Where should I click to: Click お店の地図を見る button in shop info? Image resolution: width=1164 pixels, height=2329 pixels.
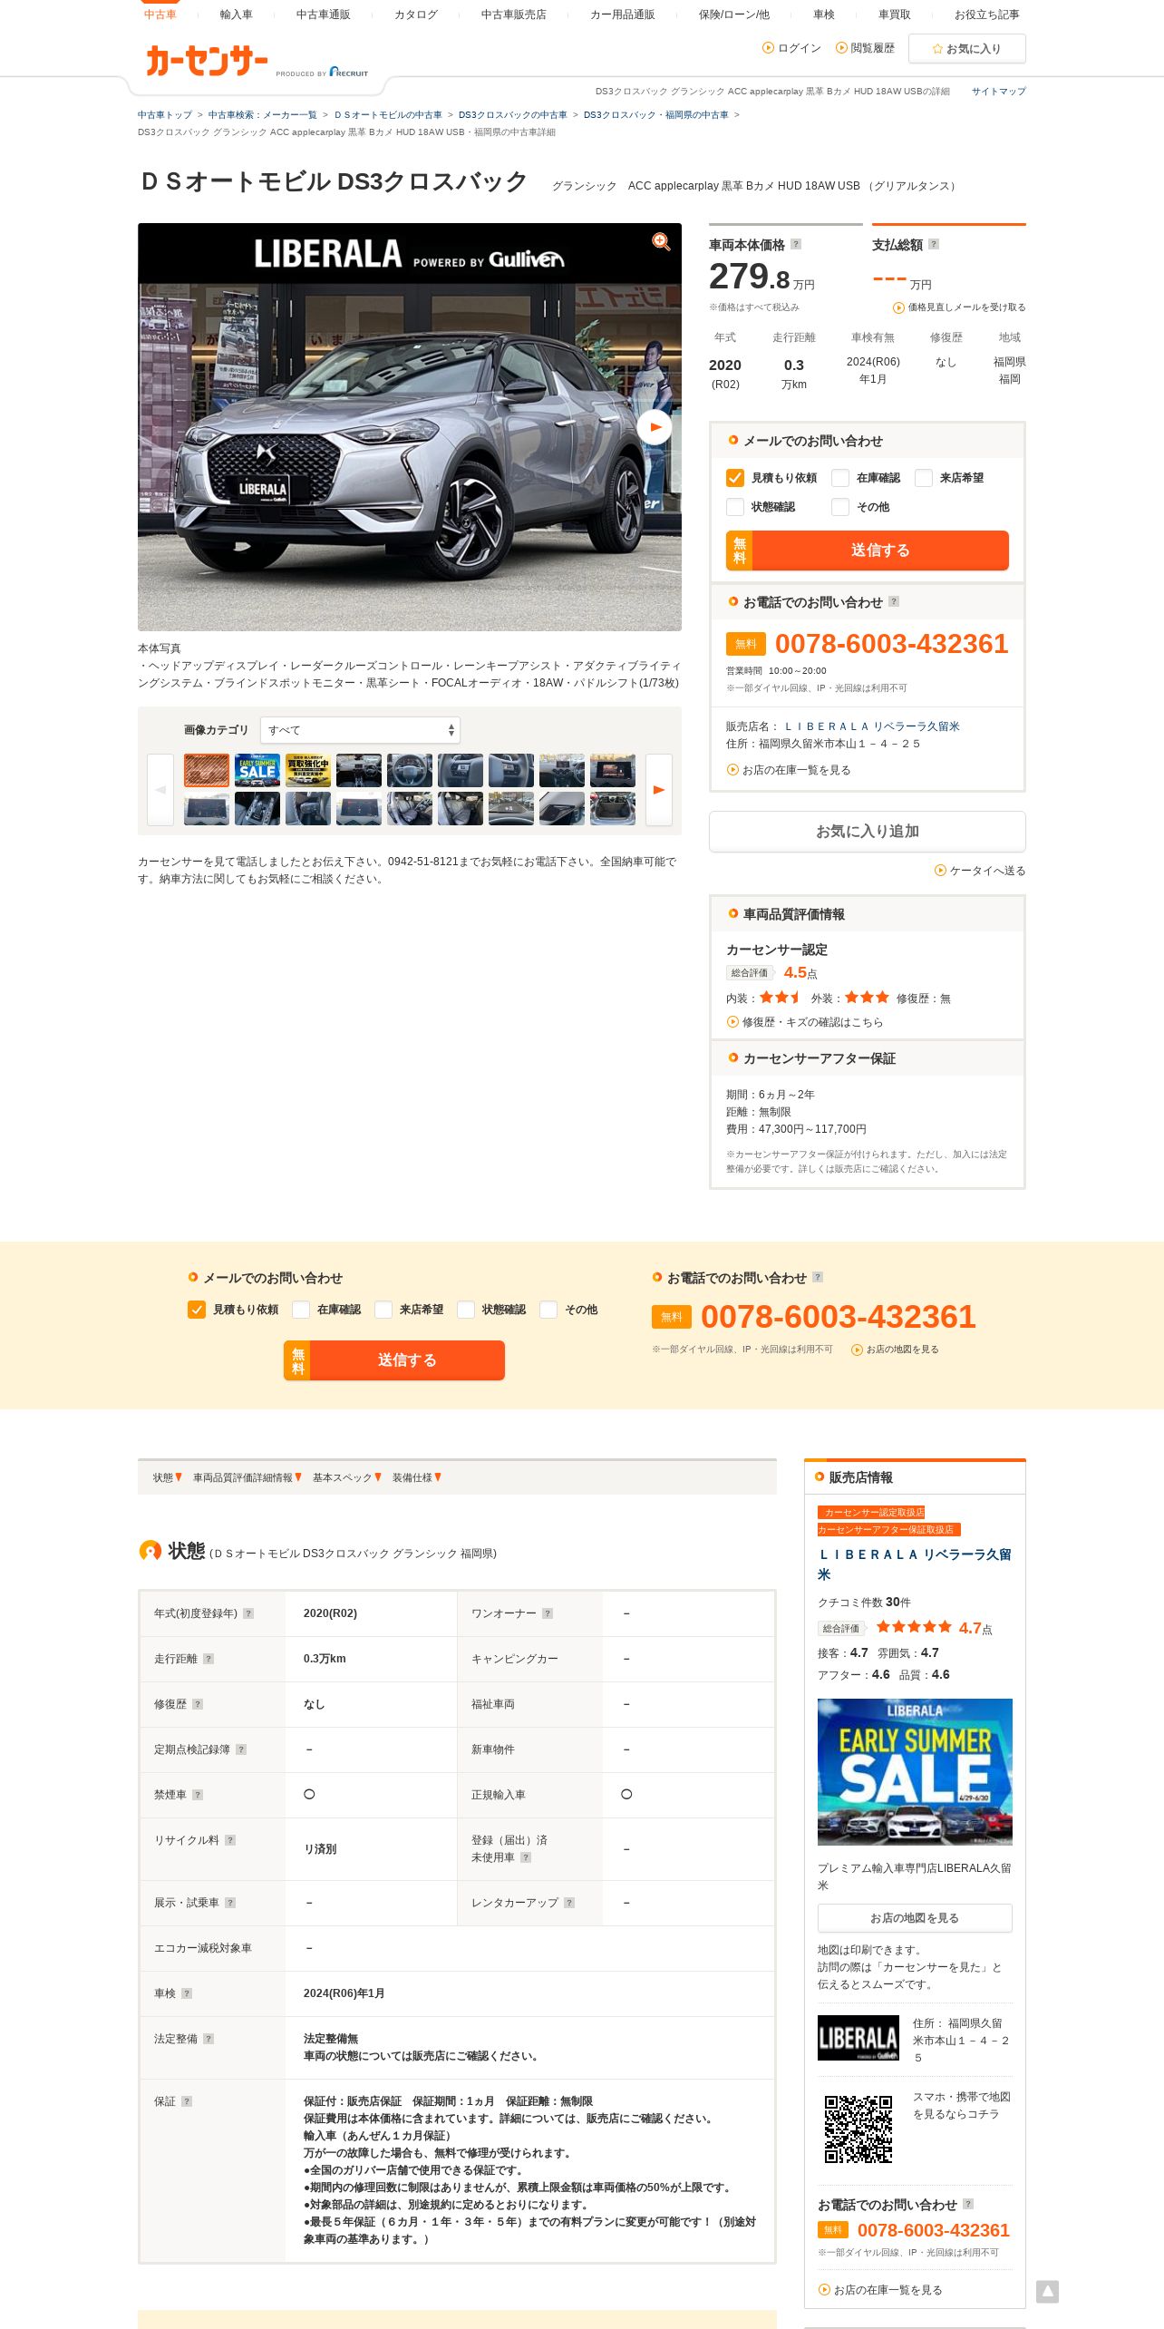click(x=915, y=1918)
